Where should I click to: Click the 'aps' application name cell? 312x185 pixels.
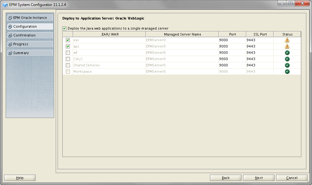tap(109, 46)
